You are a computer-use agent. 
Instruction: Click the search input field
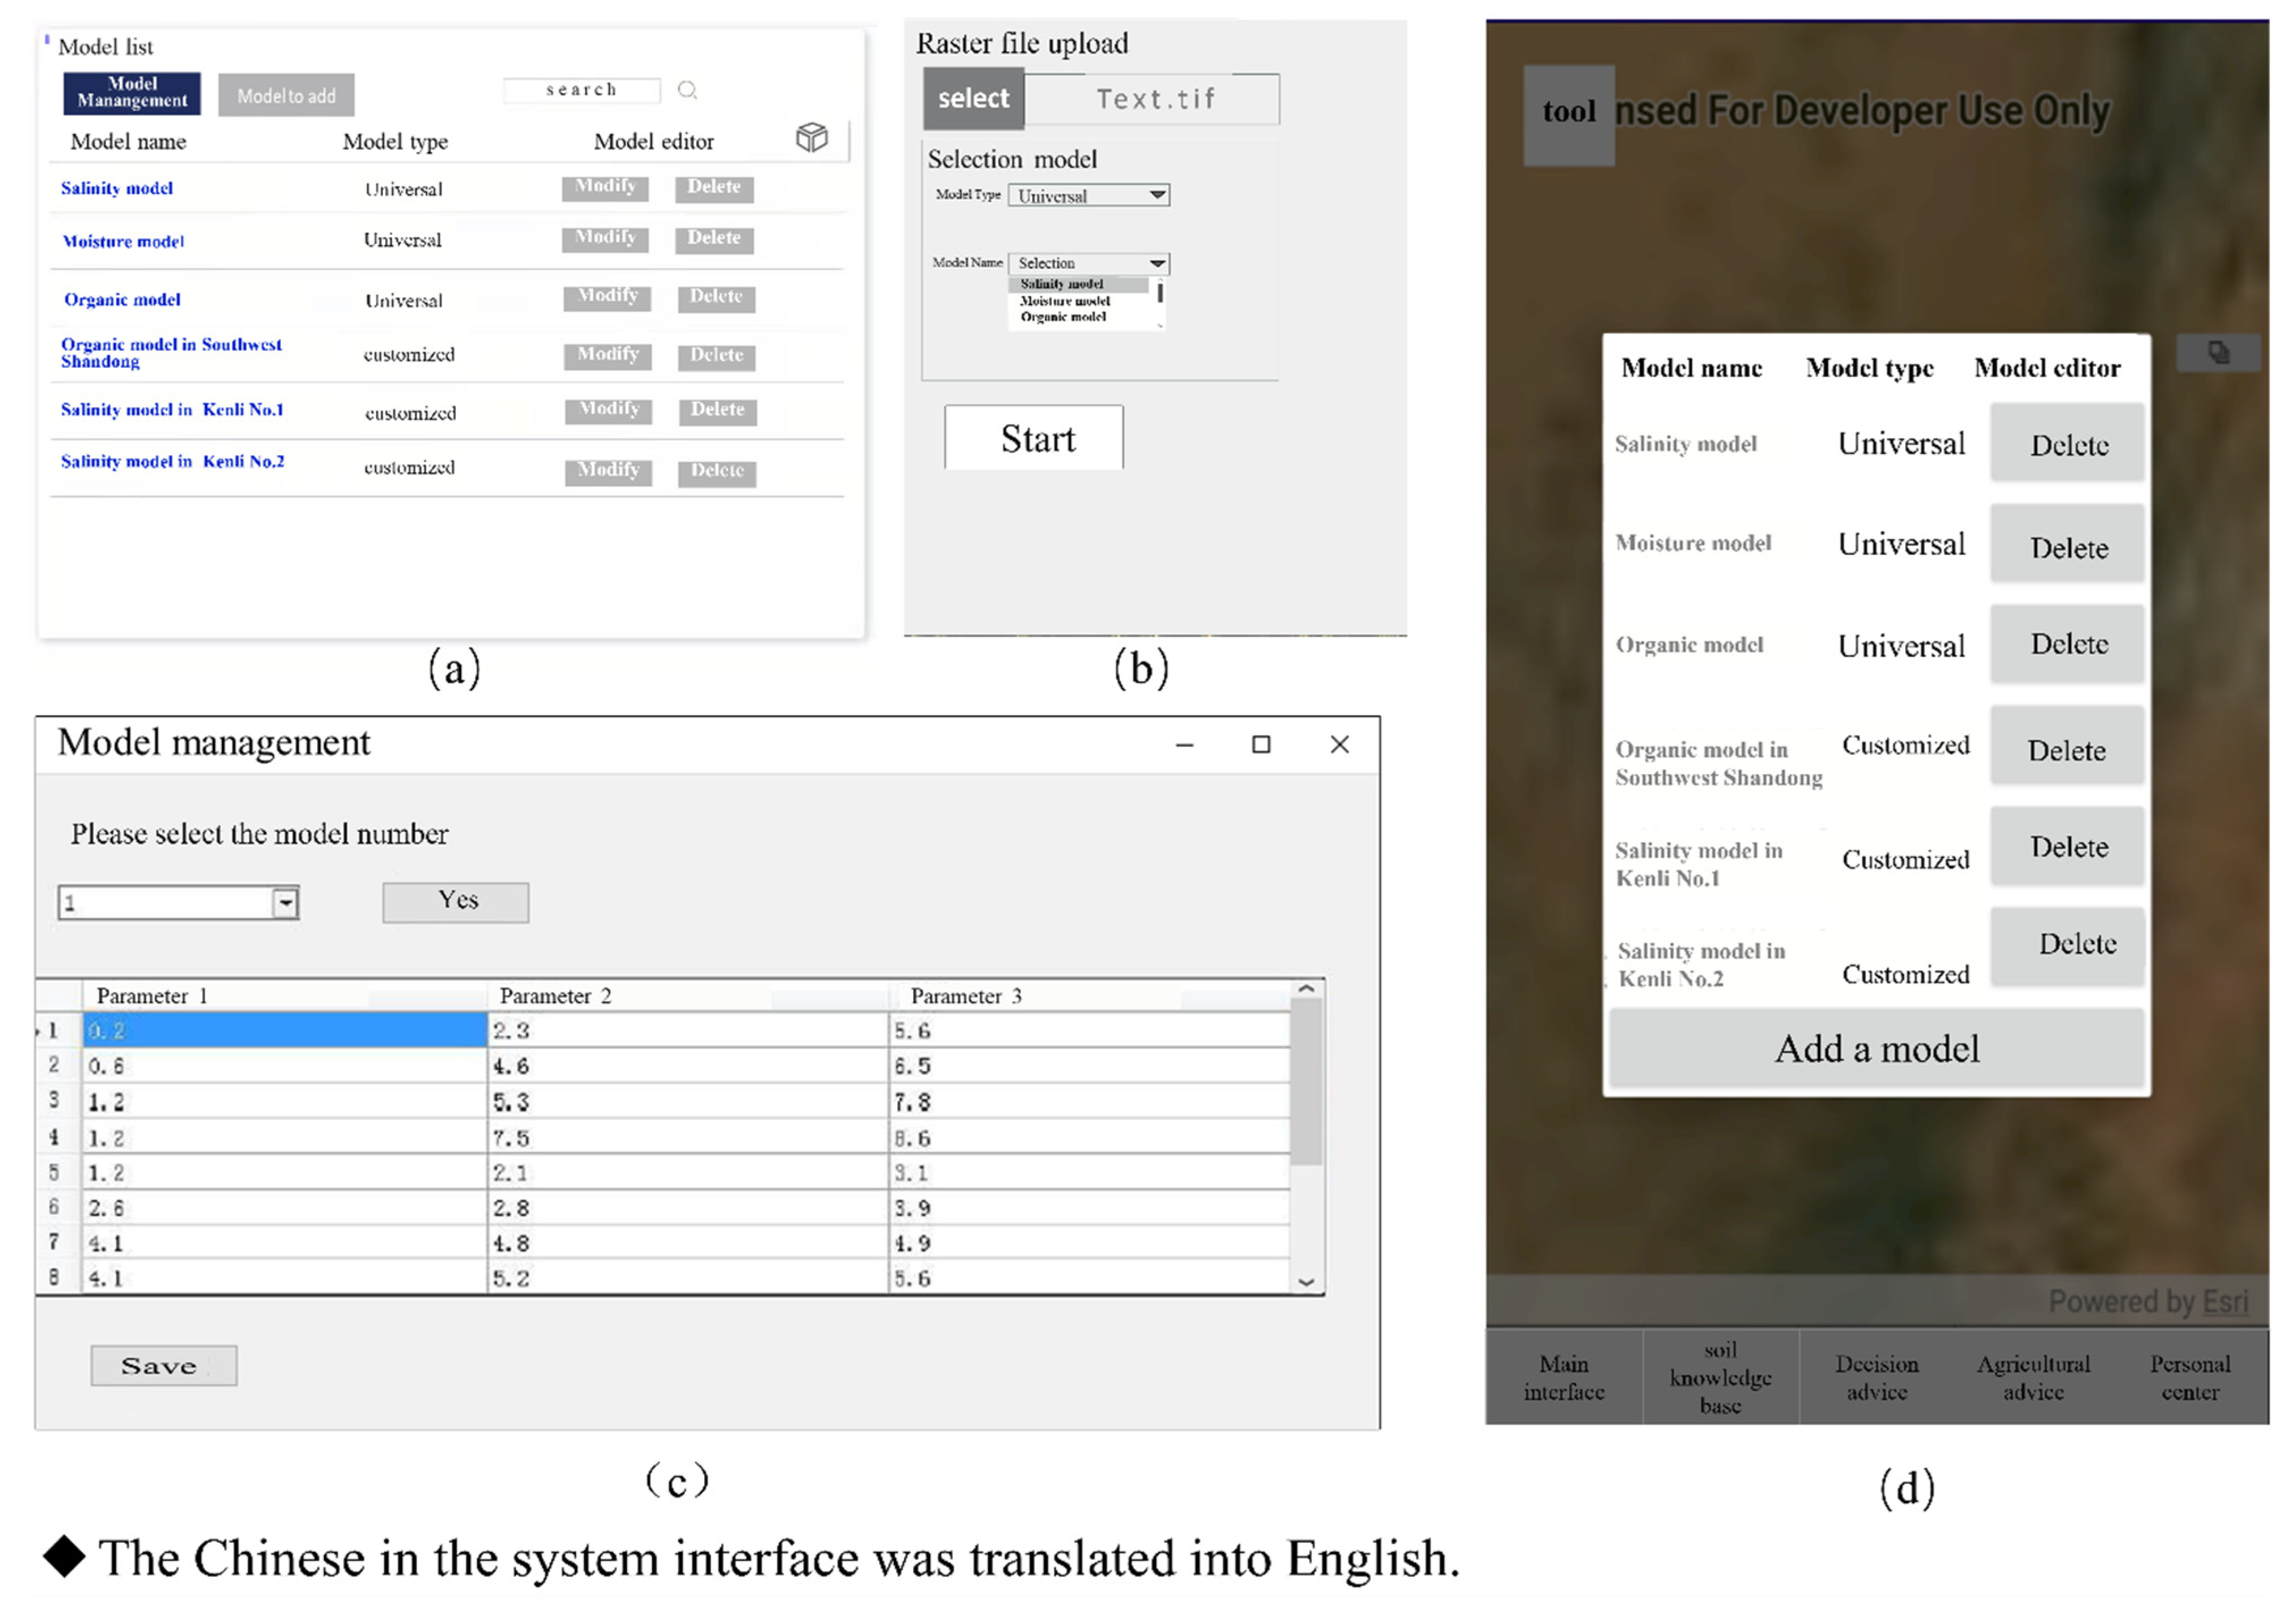pos(581,90)
